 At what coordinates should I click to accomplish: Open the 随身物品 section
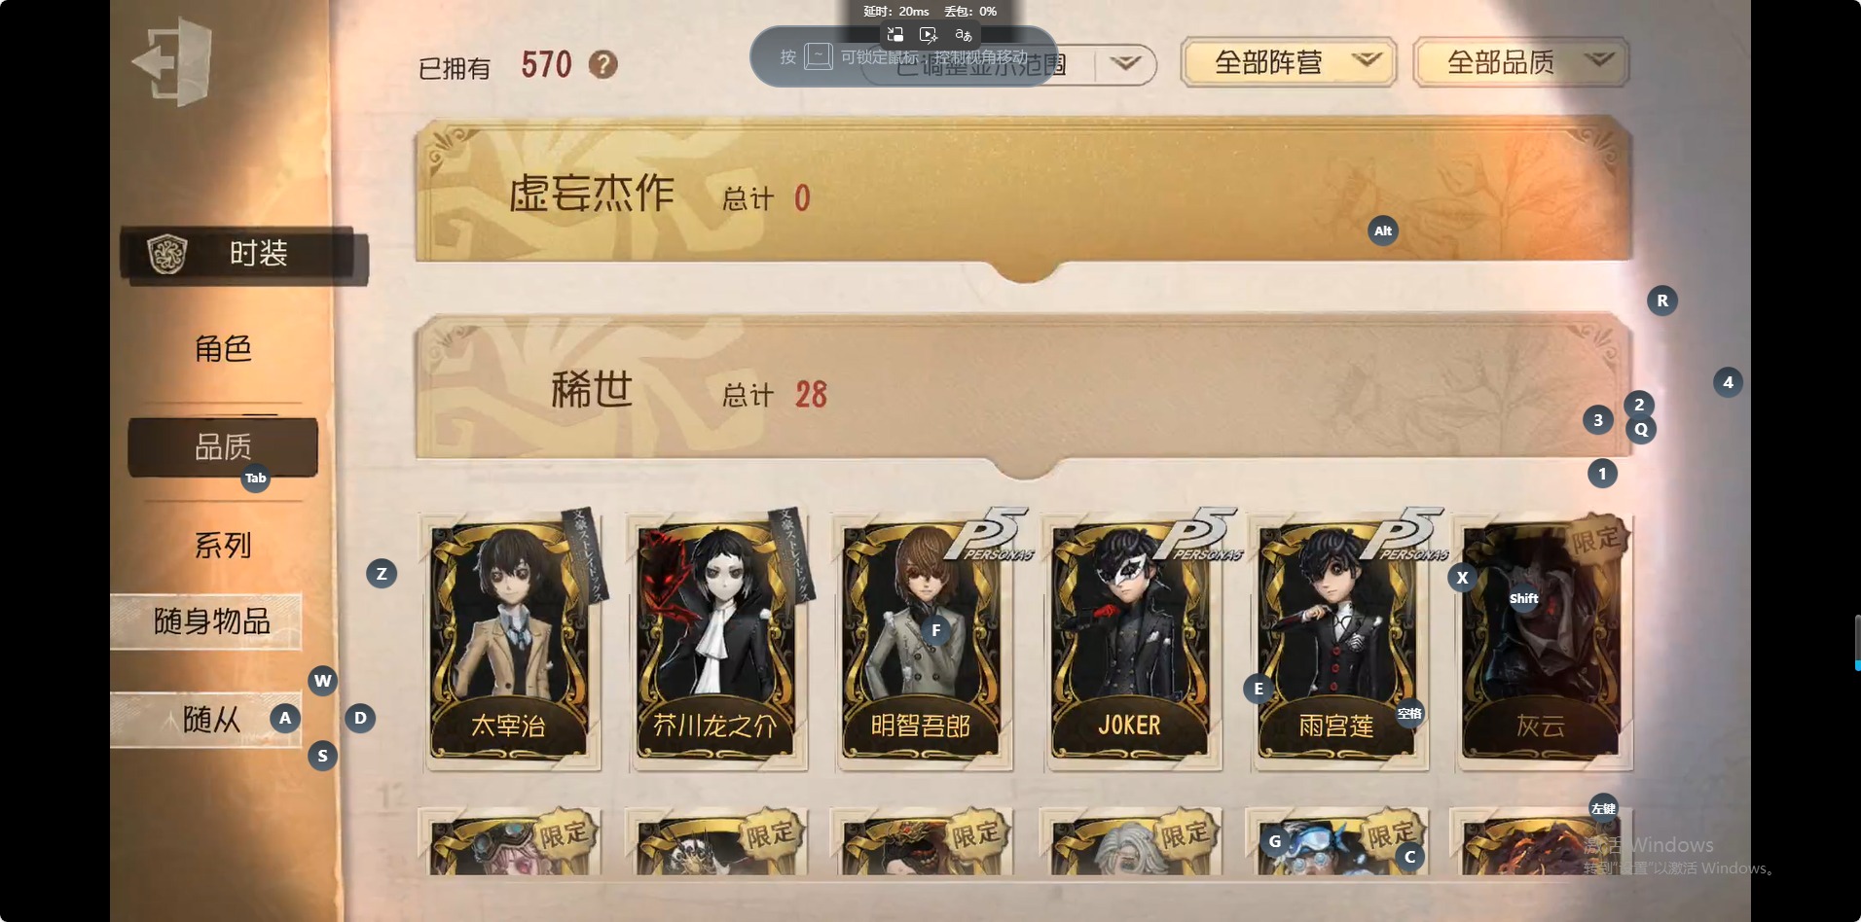point(210,621)
